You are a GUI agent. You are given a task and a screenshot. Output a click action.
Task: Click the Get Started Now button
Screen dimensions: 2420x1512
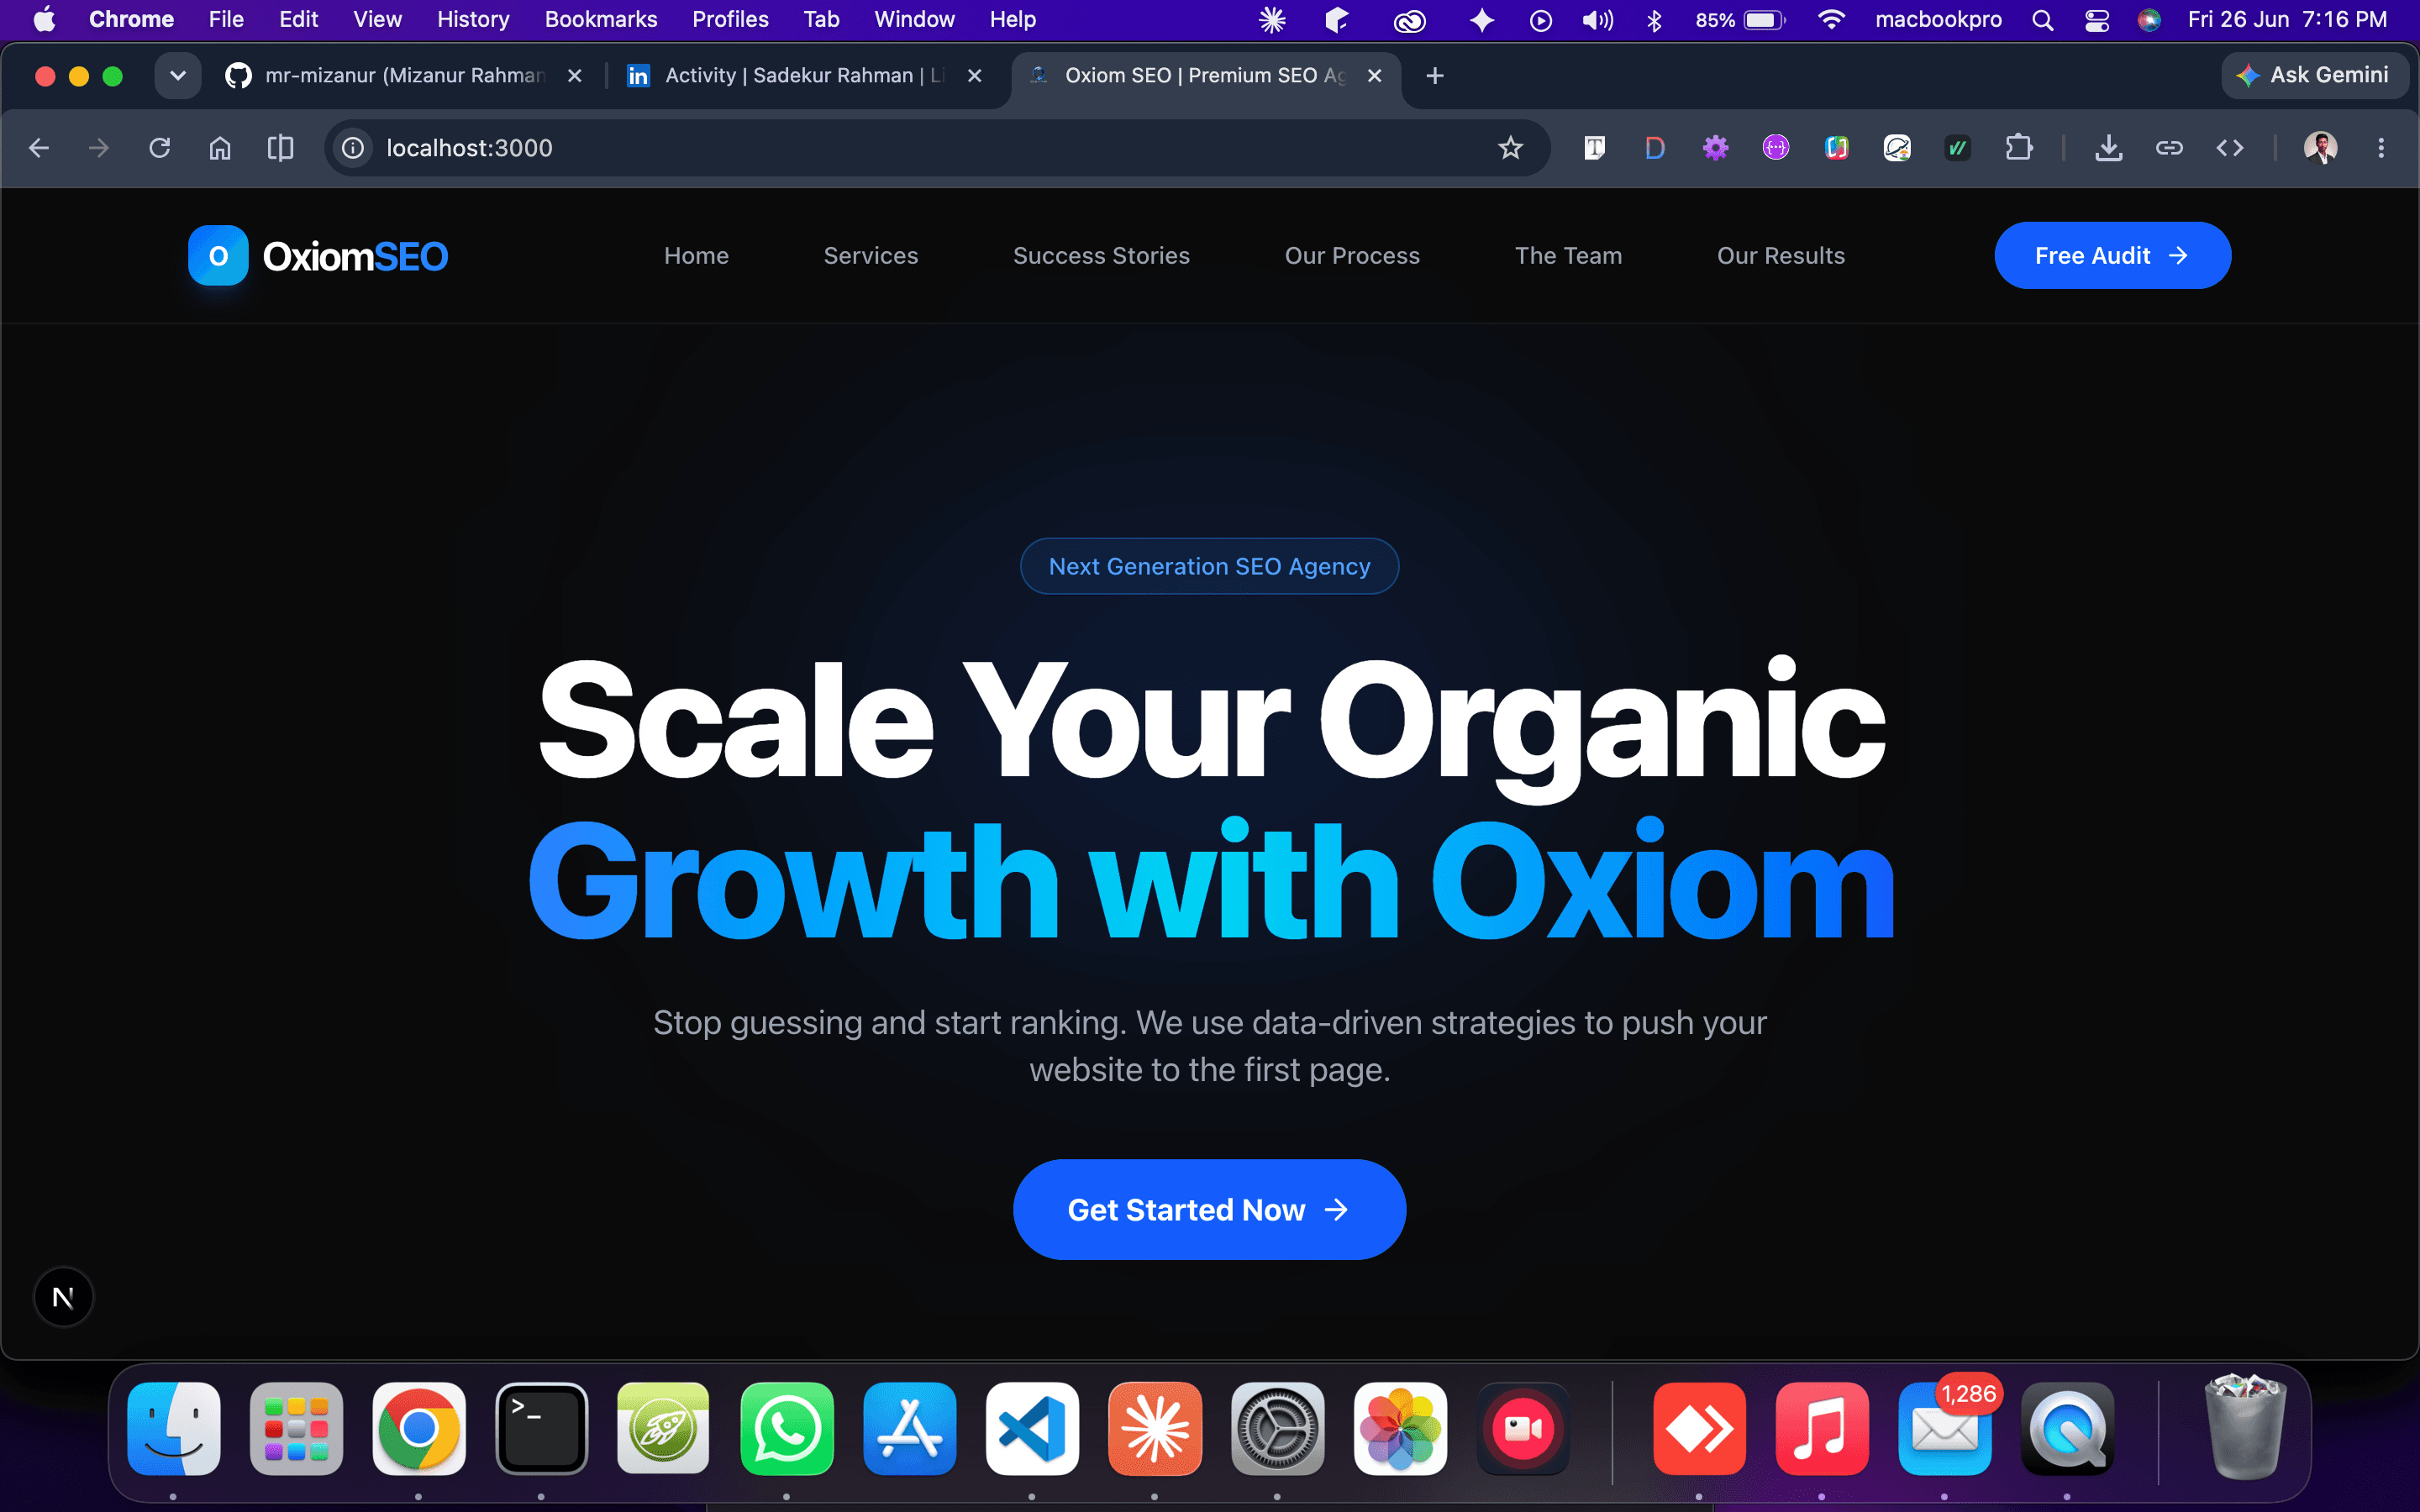(x=1209, y=1210)
